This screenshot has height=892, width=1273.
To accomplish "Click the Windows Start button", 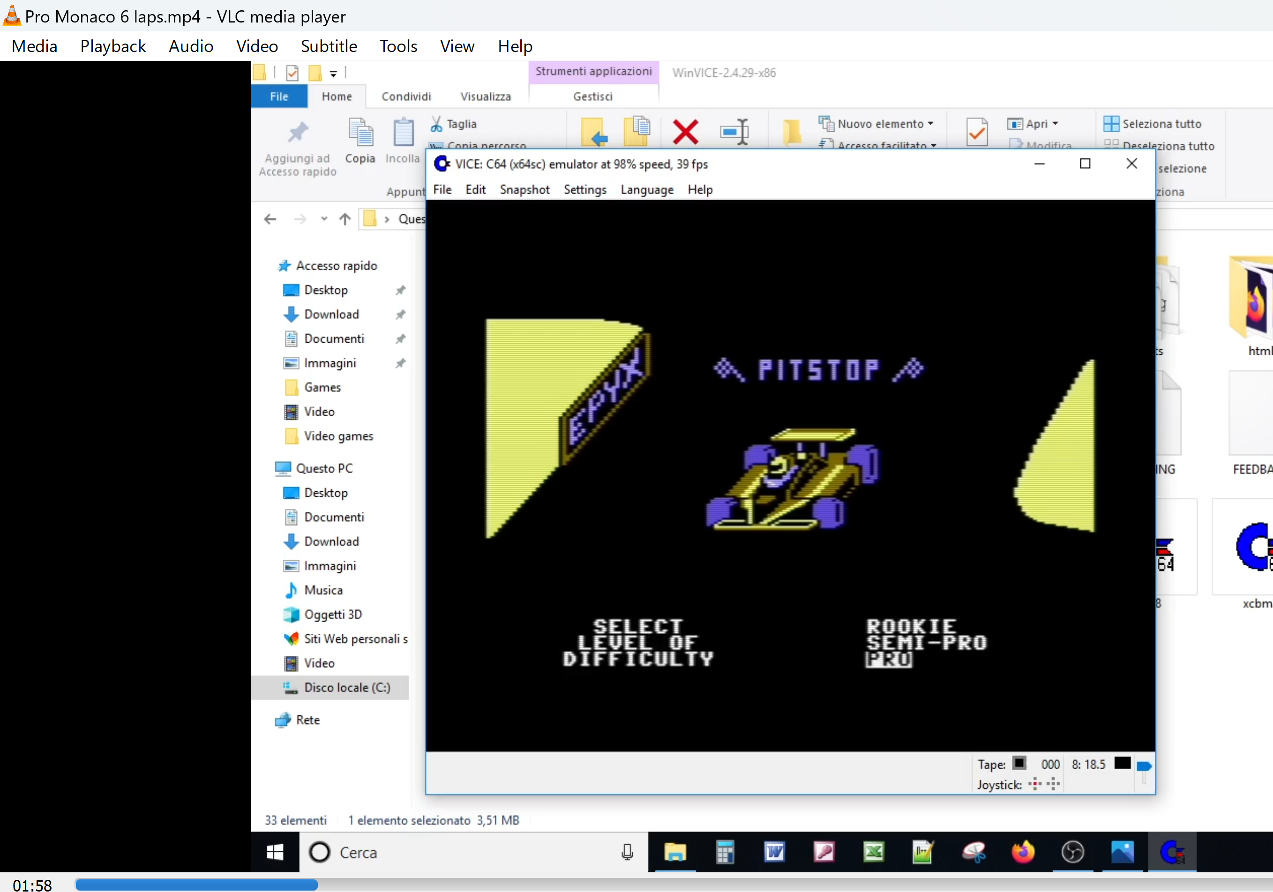I will (x=275, y=852).
